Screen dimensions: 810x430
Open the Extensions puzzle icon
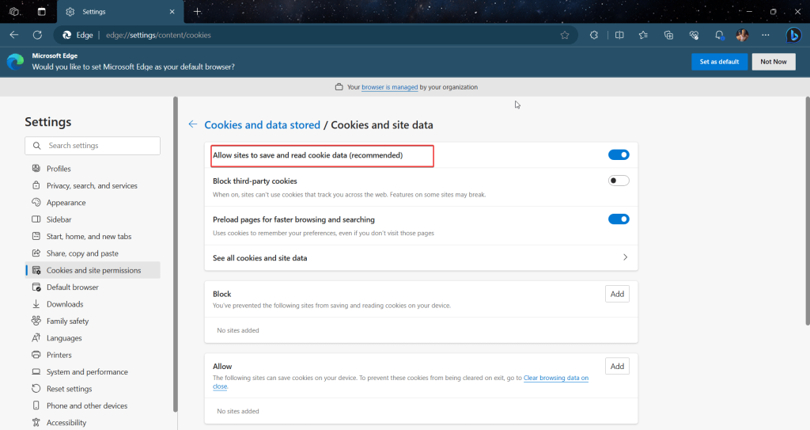click(x=594, y=35)
